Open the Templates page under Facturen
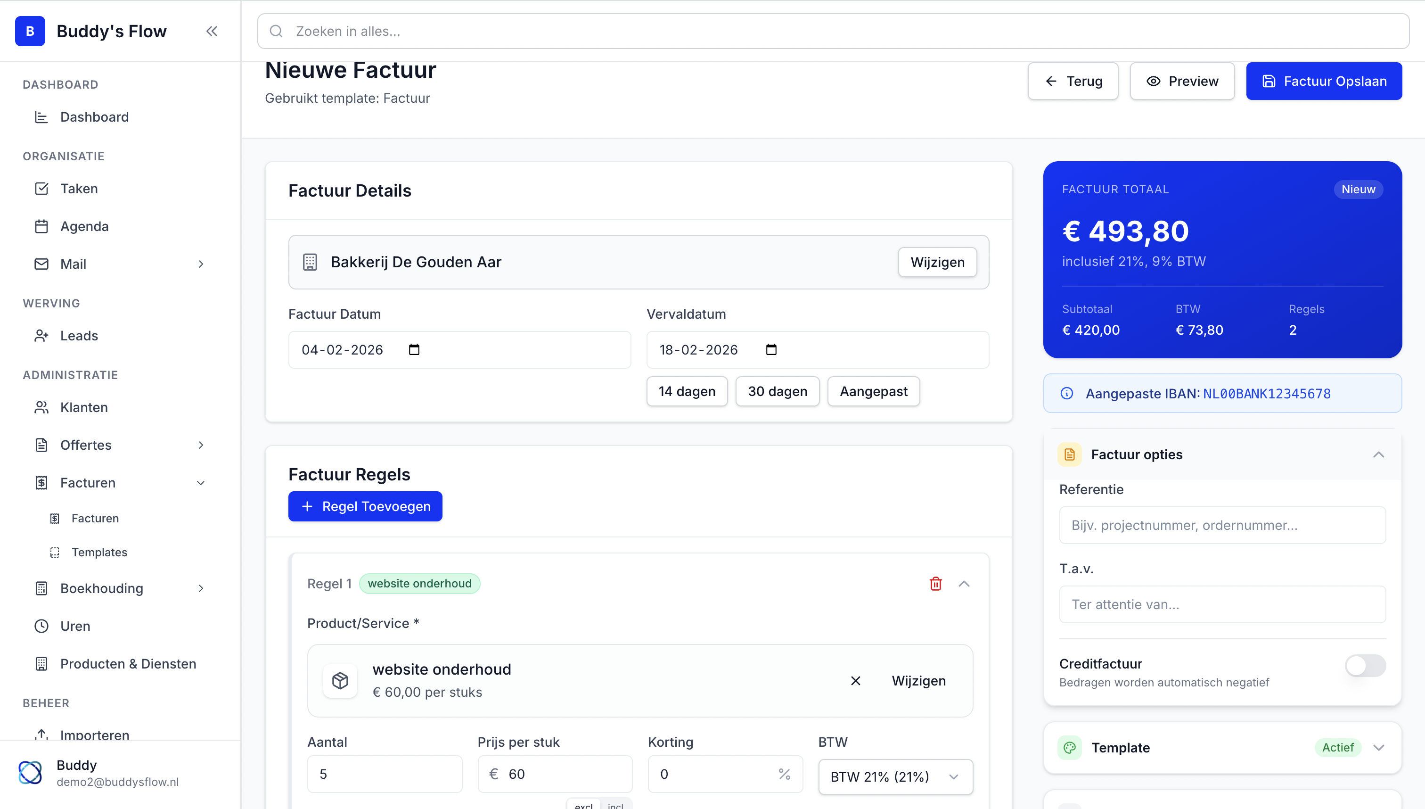 (x=99, y=552)
